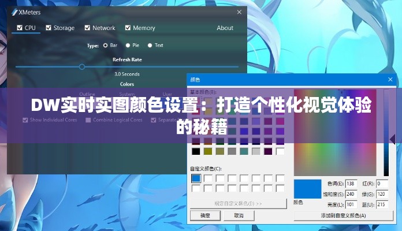
Task: Close the 颜色 color dialog
Action: pyautogui.click(x=390, y=79)
